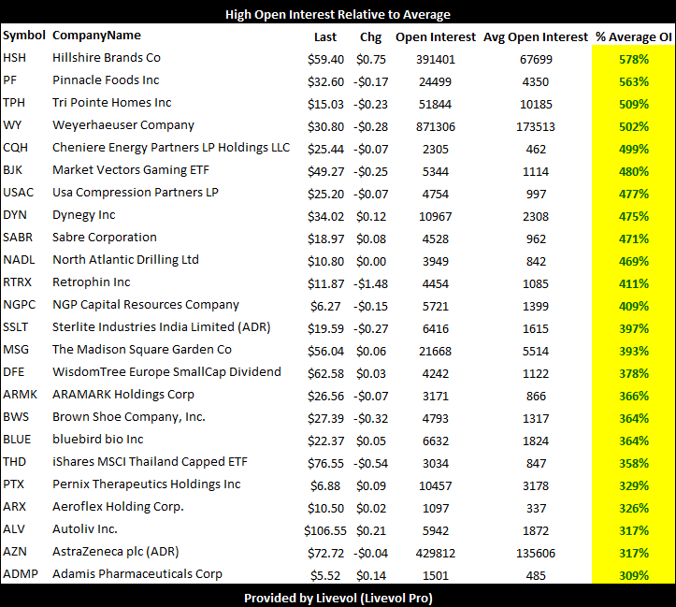Select NGP Capital Resources Company name
The height and width of the screenshot is (607, 676).
[x=146, y=305]
